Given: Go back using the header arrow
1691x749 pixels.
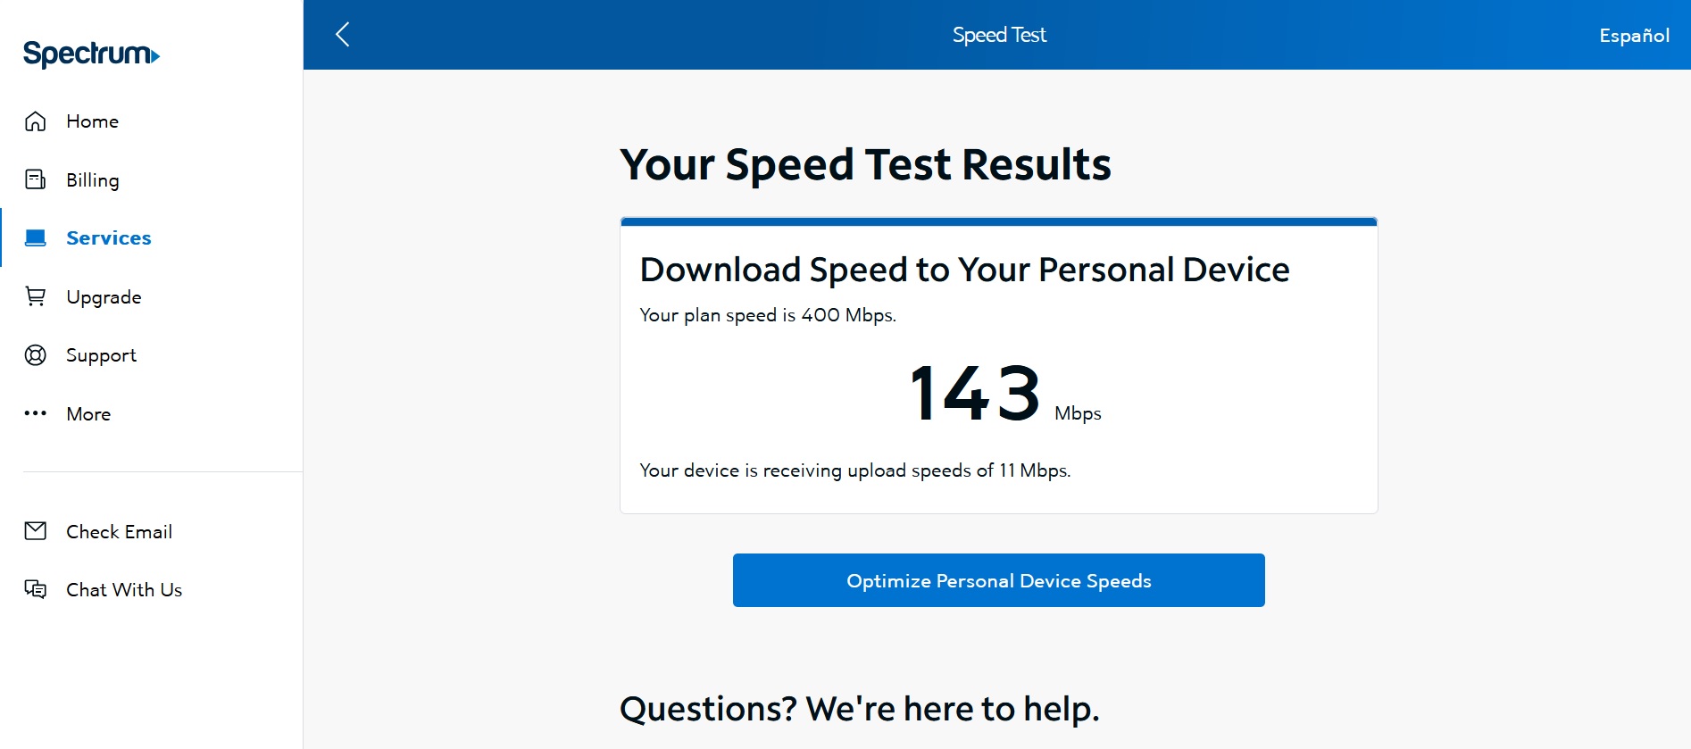Looking at the screenshot, I should (343, 35).
